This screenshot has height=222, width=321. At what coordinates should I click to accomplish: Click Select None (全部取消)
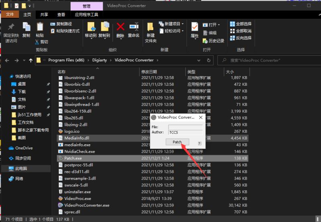[241, 31]
